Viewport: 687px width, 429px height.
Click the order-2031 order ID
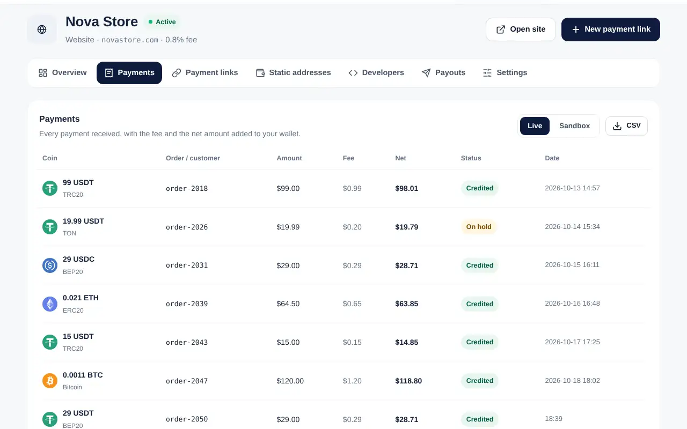[187, 265]
